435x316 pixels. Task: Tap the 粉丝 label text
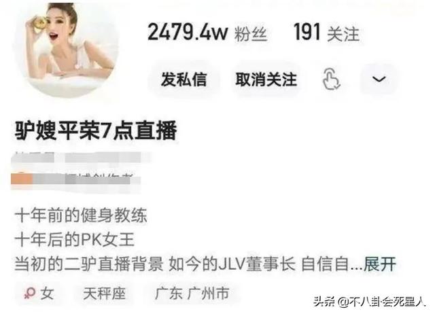click(251, 35)
